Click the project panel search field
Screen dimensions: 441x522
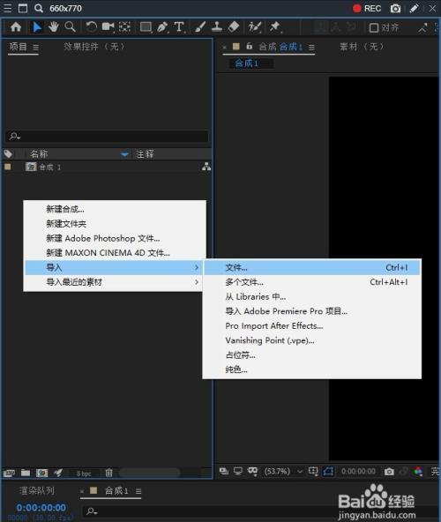click(x=107, y=136)
